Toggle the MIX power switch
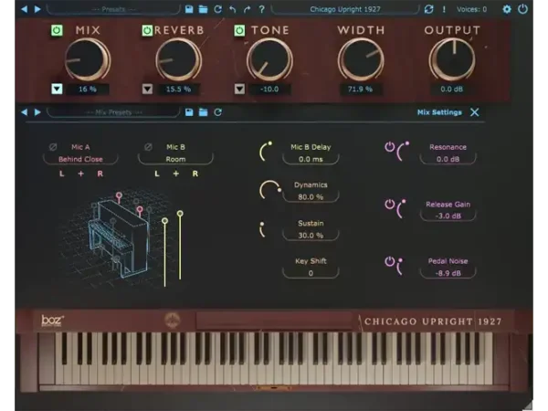The width and height of the screenshot is (548, 411). pos(57,30)
